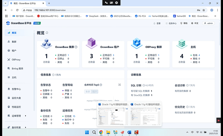223x136 pixels.
Task: Click 在线 count 4 for 主机
Action: coord(199,55)
